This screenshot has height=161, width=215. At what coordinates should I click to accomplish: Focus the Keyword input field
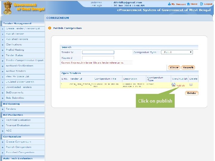coord(98,58)
